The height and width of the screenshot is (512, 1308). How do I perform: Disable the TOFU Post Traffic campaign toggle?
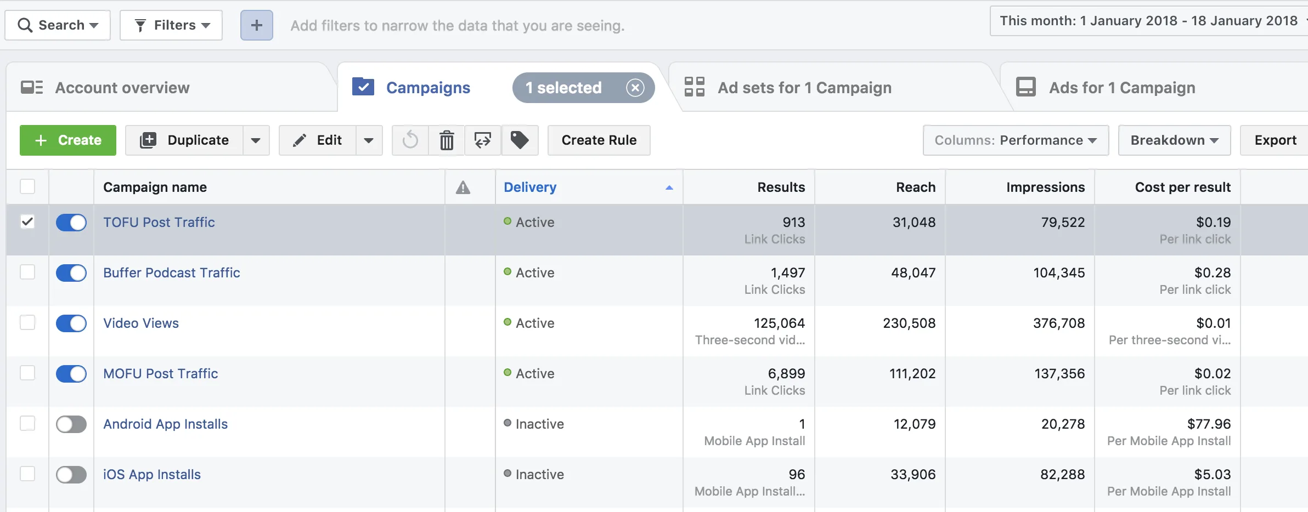click(x=71, y=223)
